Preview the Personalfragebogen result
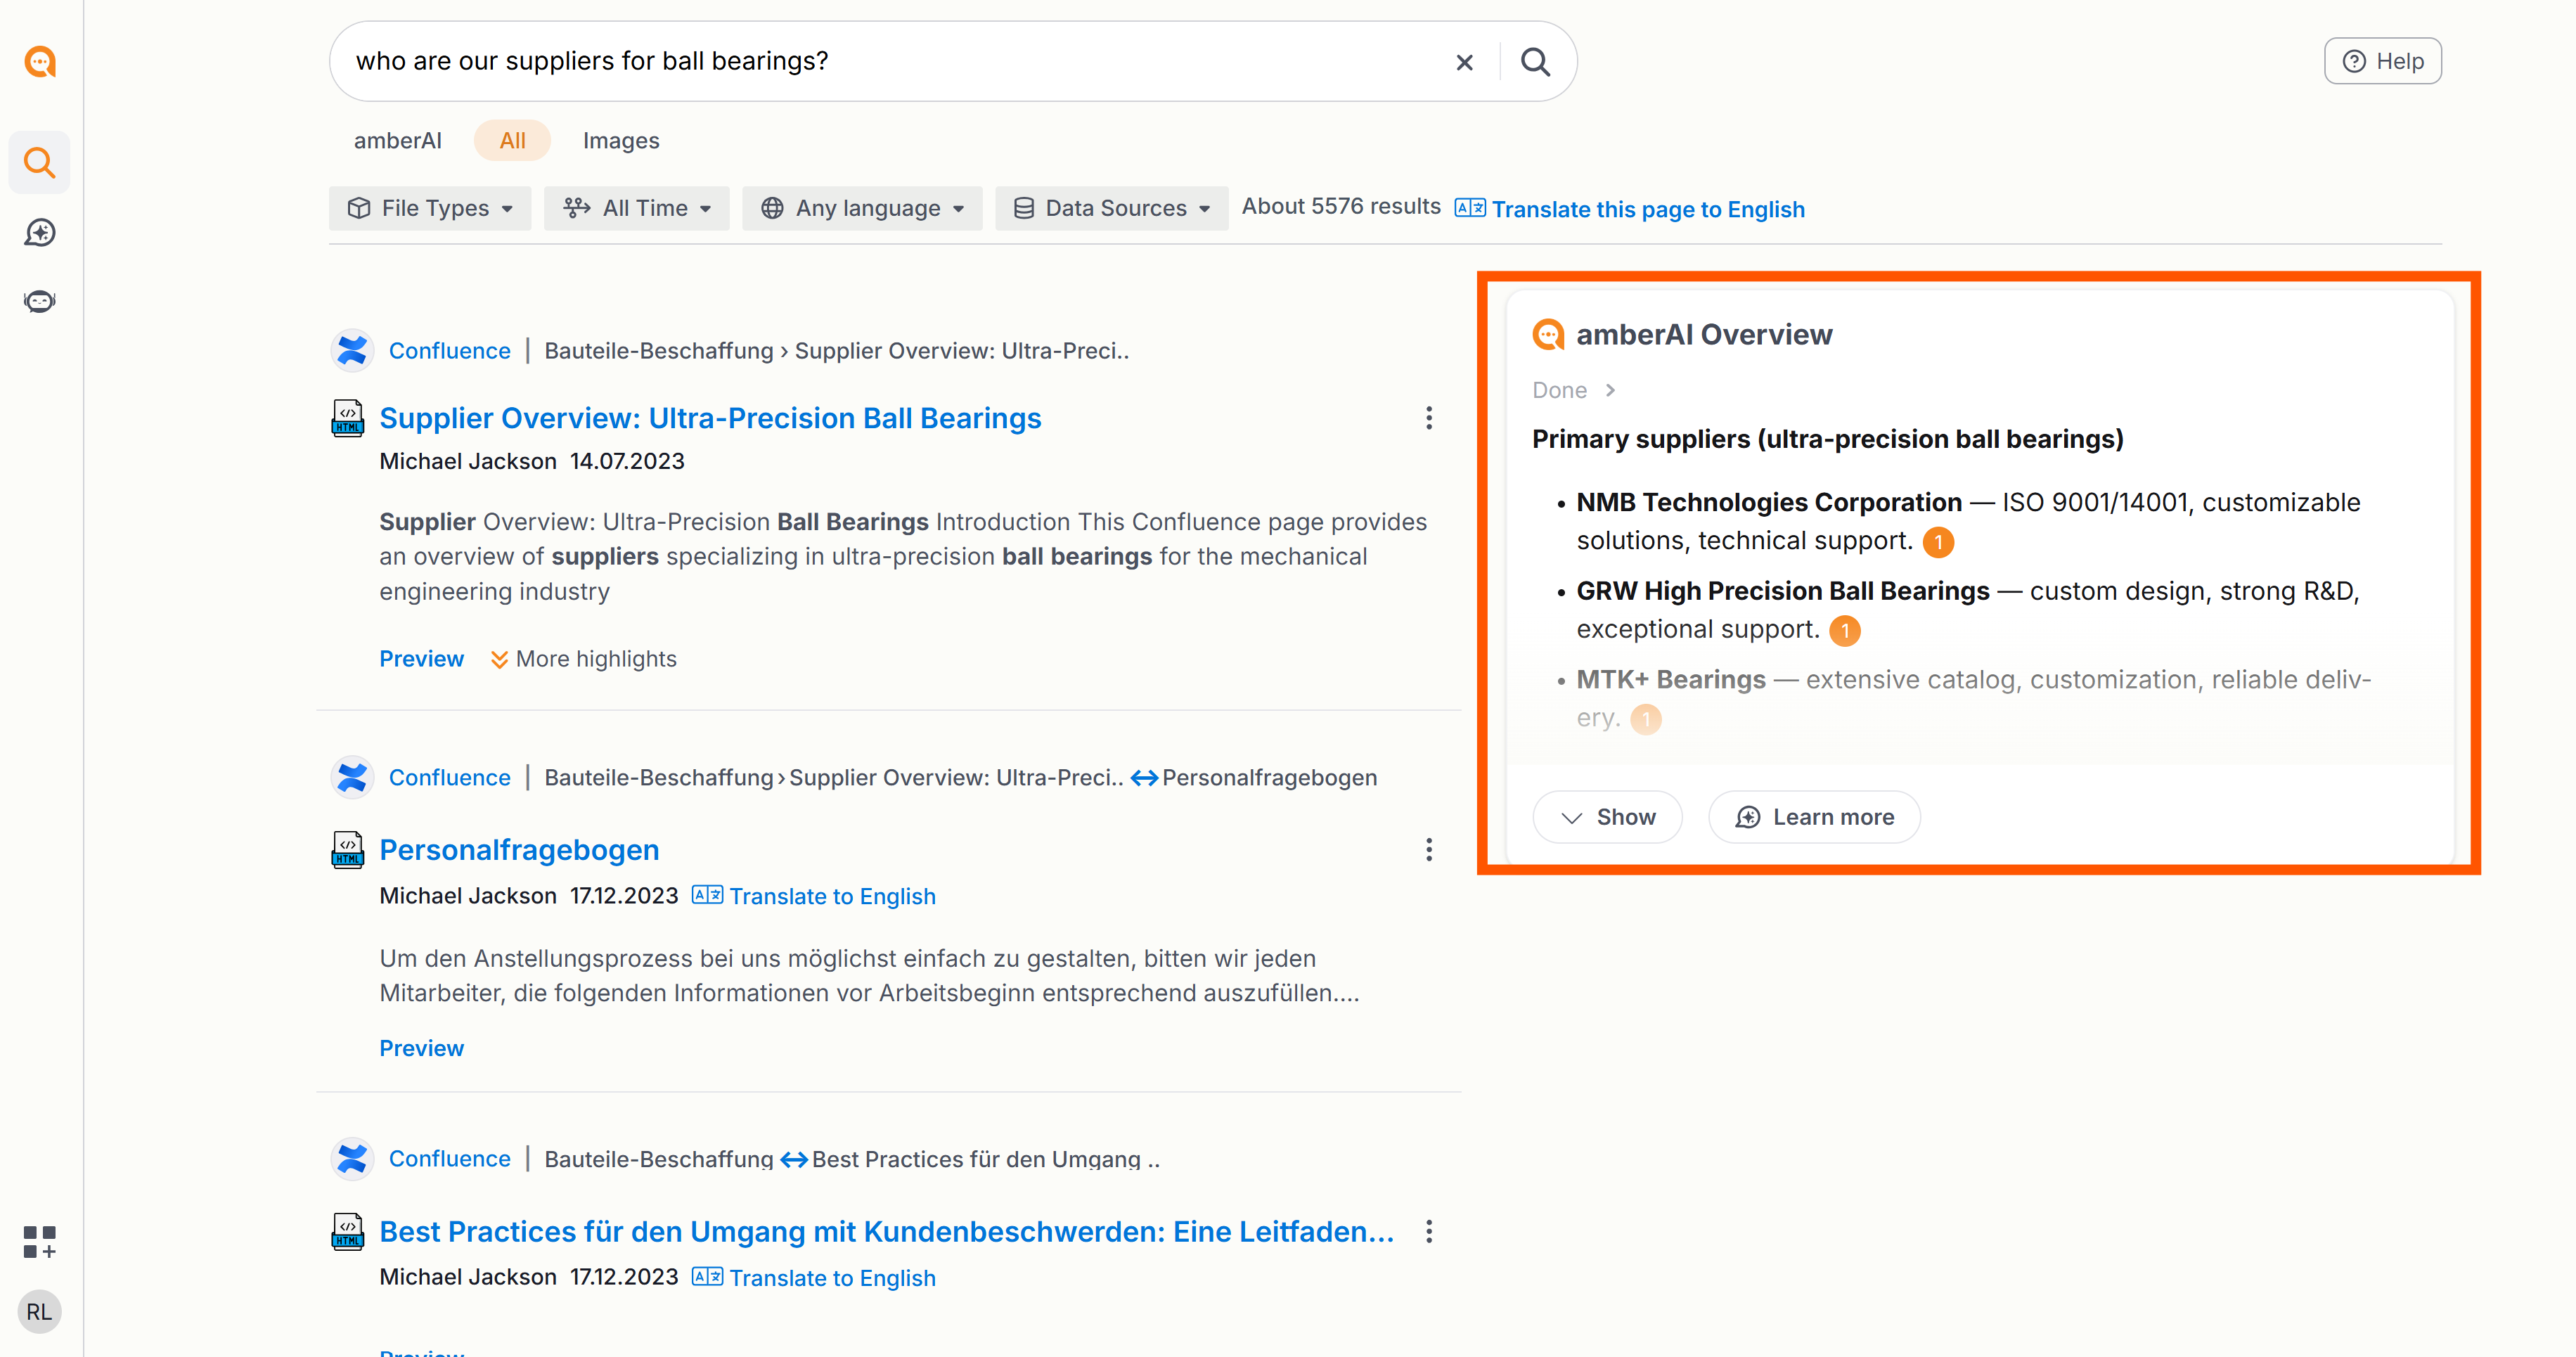2576x1357 pixels. (422, 1048)
